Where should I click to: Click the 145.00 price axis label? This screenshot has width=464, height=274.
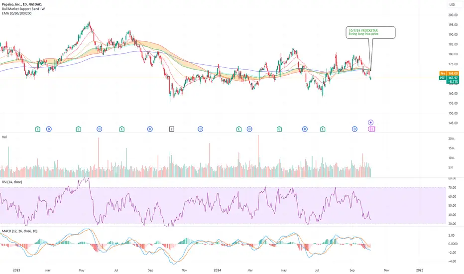[453, 123]
